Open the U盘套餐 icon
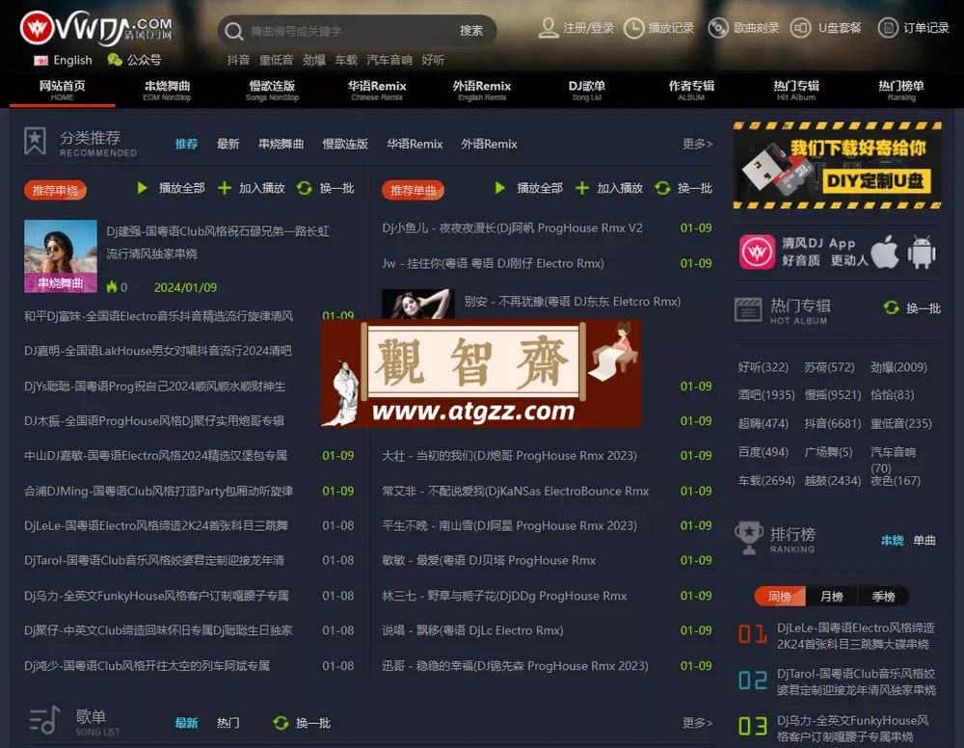The image size is (964, 748). 800,28
